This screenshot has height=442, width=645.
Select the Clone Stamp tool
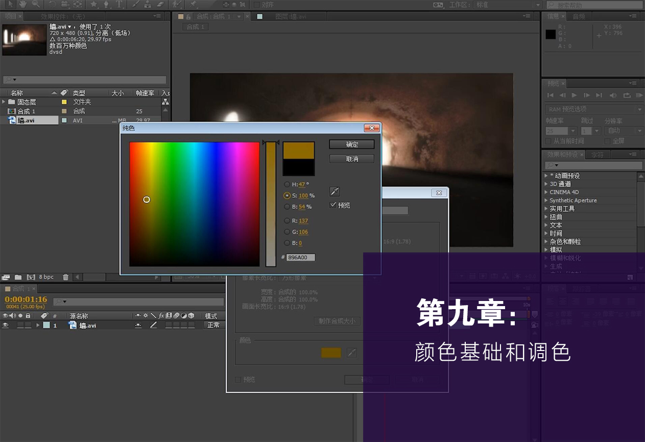[x=148, y=4]
